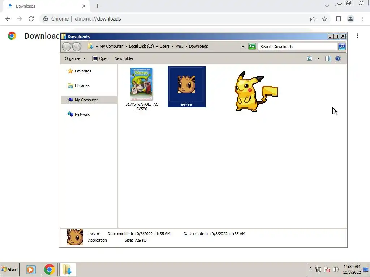This screenshot has height=277, width=370.
Task: Go back in the Explorer Downloads window
Action: pos(67,47)
